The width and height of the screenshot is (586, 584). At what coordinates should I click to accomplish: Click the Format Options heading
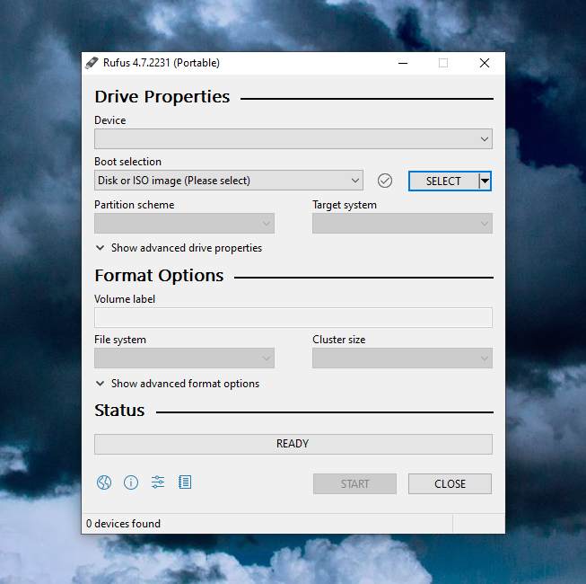pos(159,276)
